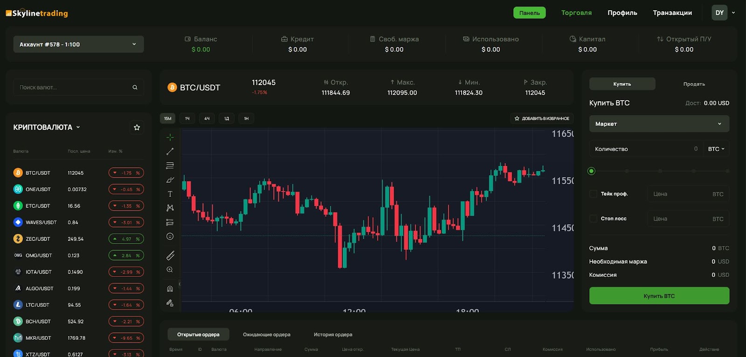Click the green Купить BTC button
This screenshot has height=357, width=746.
pyautogui.click(x=659, y=296)
